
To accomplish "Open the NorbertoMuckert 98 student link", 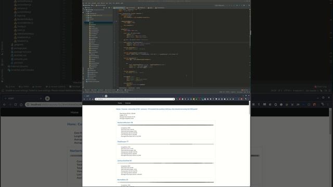I will click(125, 123).
